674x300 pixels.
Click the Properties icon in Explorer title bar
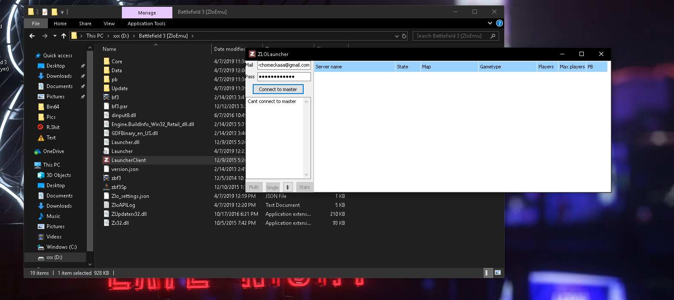coord(44,12)
